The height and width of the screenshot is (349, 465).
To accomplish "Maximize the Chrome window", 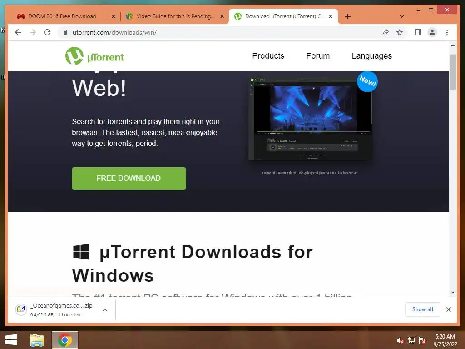I will [431, 10].
